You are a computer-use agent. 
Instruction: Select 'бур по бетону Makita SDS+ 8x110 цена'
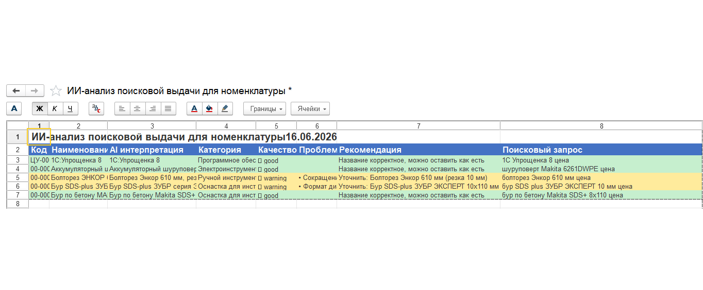(x=601, y=195)
